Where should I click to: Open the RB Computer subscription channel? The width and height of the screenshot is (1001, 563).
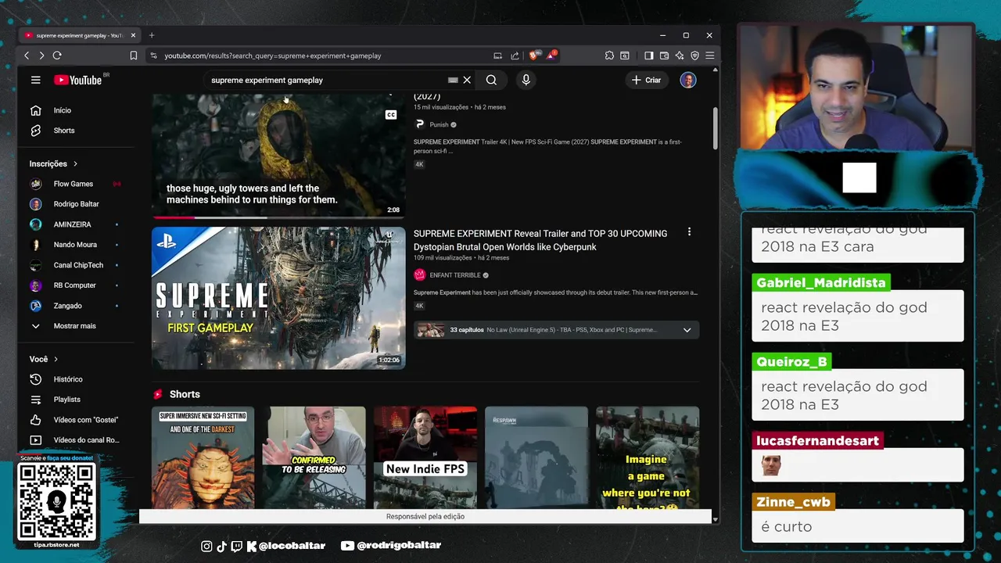(75, 285)
